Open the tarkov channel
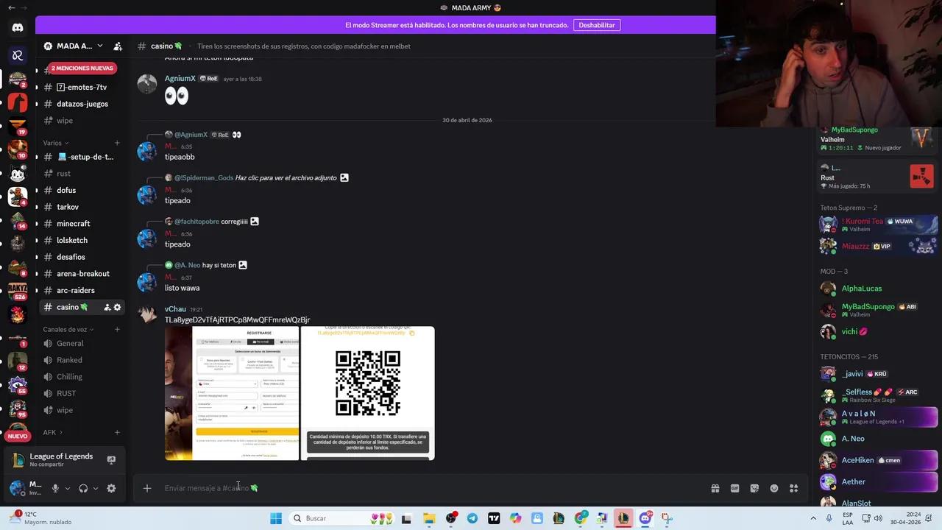This screenshot has width=942, height=530. click(81, 208)
